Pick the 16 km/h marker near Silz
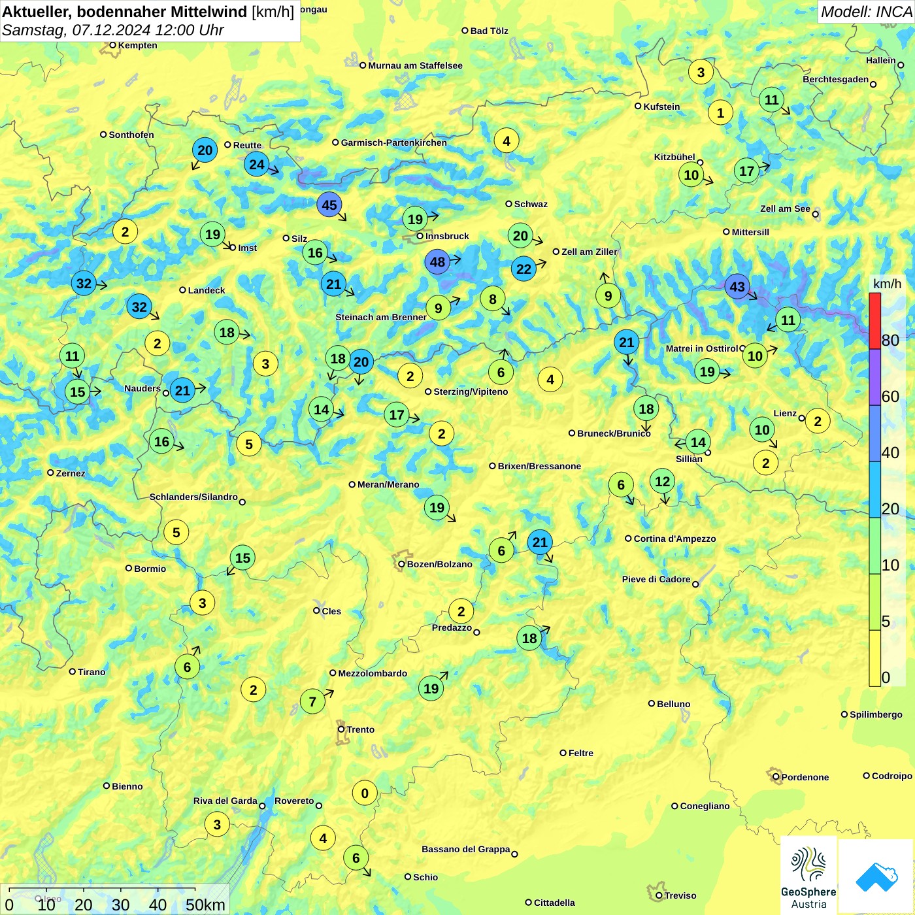Screen dimensions: 915x915 coord(315,253)
